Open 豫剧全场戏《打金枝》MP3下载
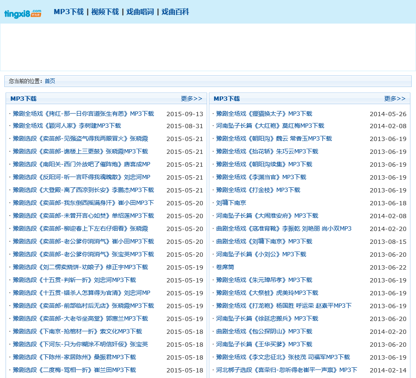This screenshot has height=378, width=416. [258, 190]
